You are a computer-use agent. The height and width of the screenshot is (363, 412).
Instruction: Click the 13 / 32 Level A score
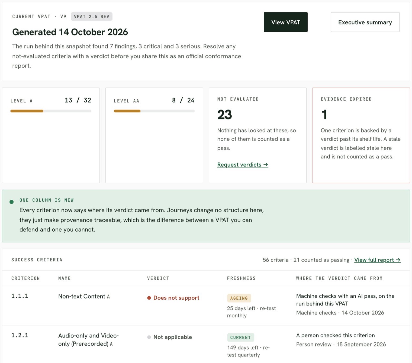pyautogui.click(x=78, y=101)
